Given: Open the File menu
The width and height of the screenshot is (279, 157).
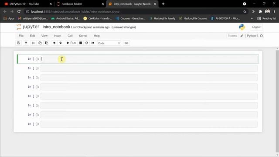Looking at the screenshot, I should coord(21,36).
